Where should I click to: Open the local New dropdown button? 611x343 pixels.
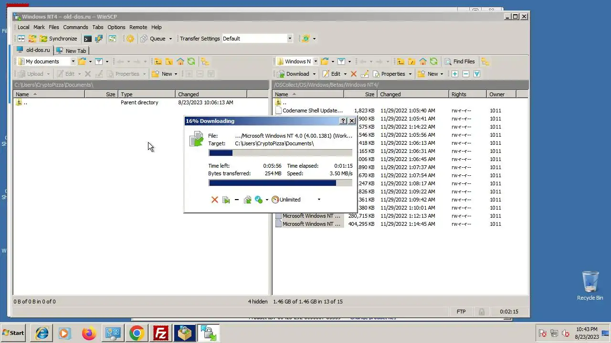[164, 74]
